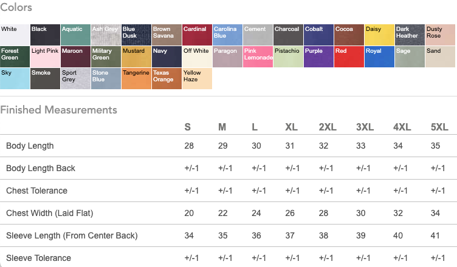This screenshot has width=457, height=267.
Task: Choose the Carolina Blue swatch
Action: (x=227, y=35)
